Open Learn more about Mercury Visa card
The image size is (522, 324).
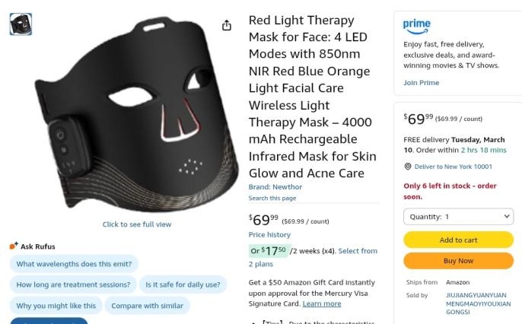322,303
